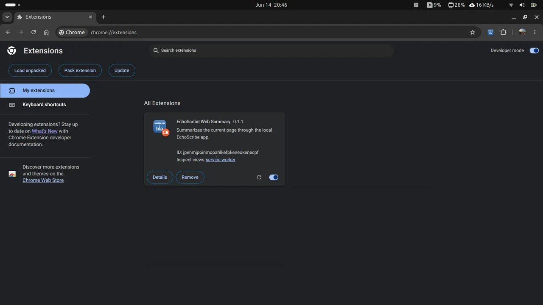543x305 pixels.
Task: Open the clock showing Jun 14 20:46
Action: point(271,5)
